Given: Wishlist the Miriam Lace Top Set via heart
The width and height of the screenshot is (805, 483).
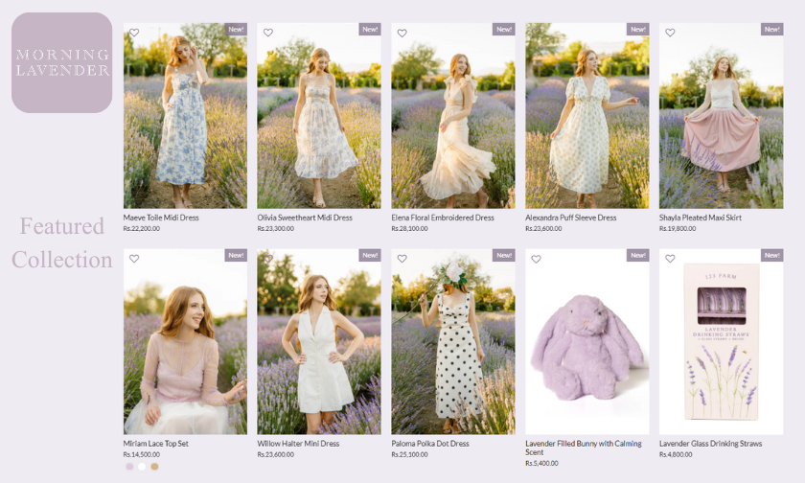Looking at the screenshot, I should tap(134, 259).
